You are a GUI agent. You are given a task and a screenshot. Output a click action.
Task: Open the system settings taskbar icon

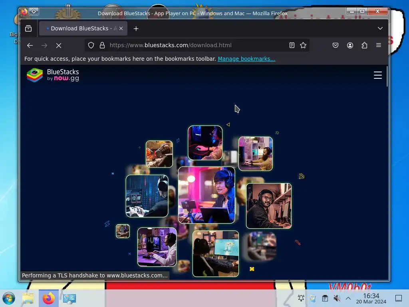(69, 298)
